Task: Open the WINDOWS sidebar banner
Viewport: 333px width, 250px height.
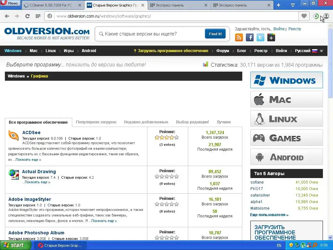Action: click(286, 80)
